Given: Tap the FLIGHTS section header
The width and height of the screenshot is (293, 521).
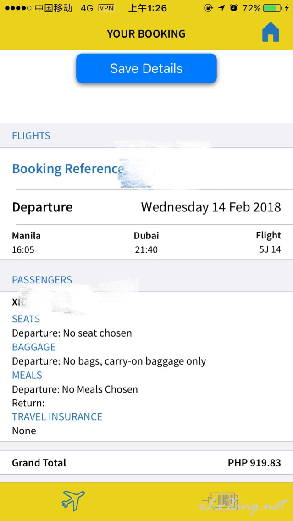Looking at the screenshot, I should click(x=31, y=136).
